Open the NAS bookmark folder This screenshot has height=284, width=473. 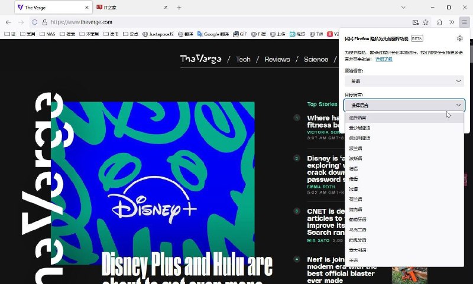(47, 34)
